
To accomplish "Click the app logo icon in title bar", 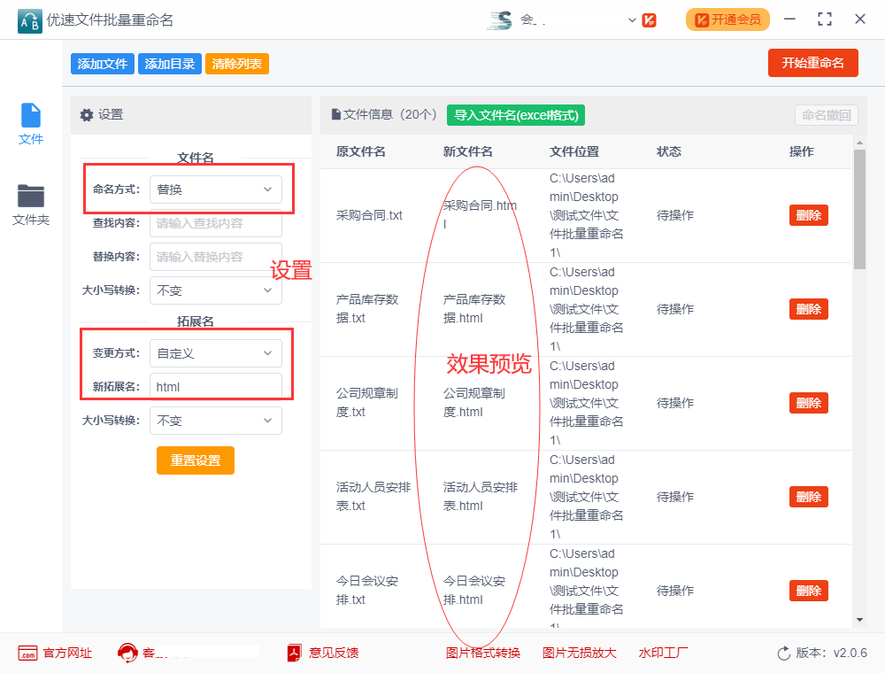I will pyautogui.click(x=30, y=21).
